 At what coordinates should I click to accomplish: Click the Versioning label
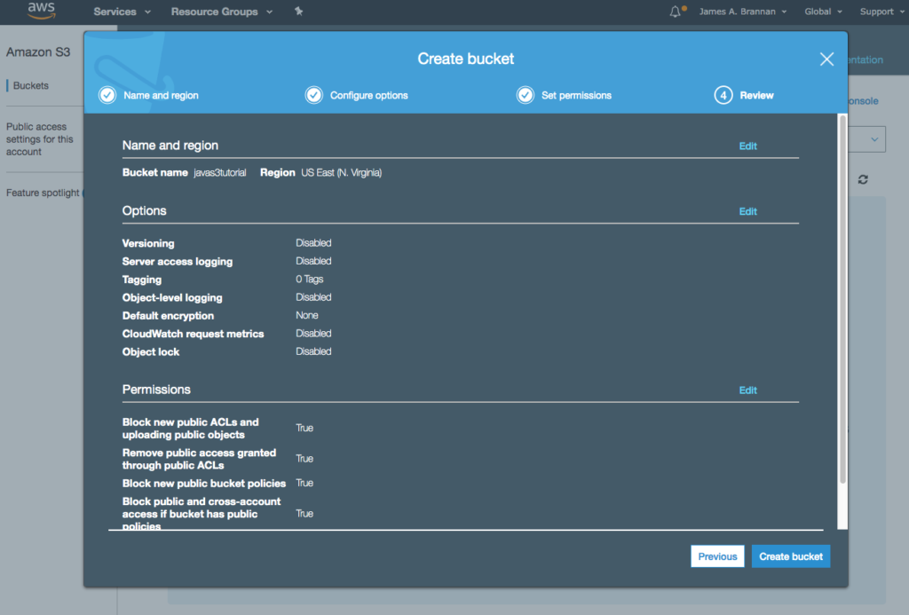pyautogui.click(x=148, y=243)
